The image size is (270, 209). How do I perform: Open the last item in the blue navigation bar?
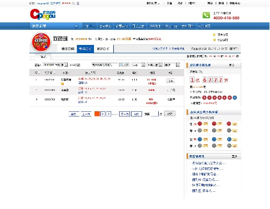(x=204, y=26)
